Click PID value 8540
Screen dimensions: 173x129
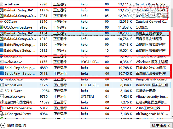(x=43, y=22)
